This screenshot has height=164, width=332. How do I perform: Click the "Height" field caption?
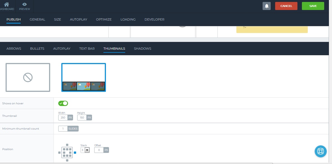pyautogui.click(x=81, y=113)
